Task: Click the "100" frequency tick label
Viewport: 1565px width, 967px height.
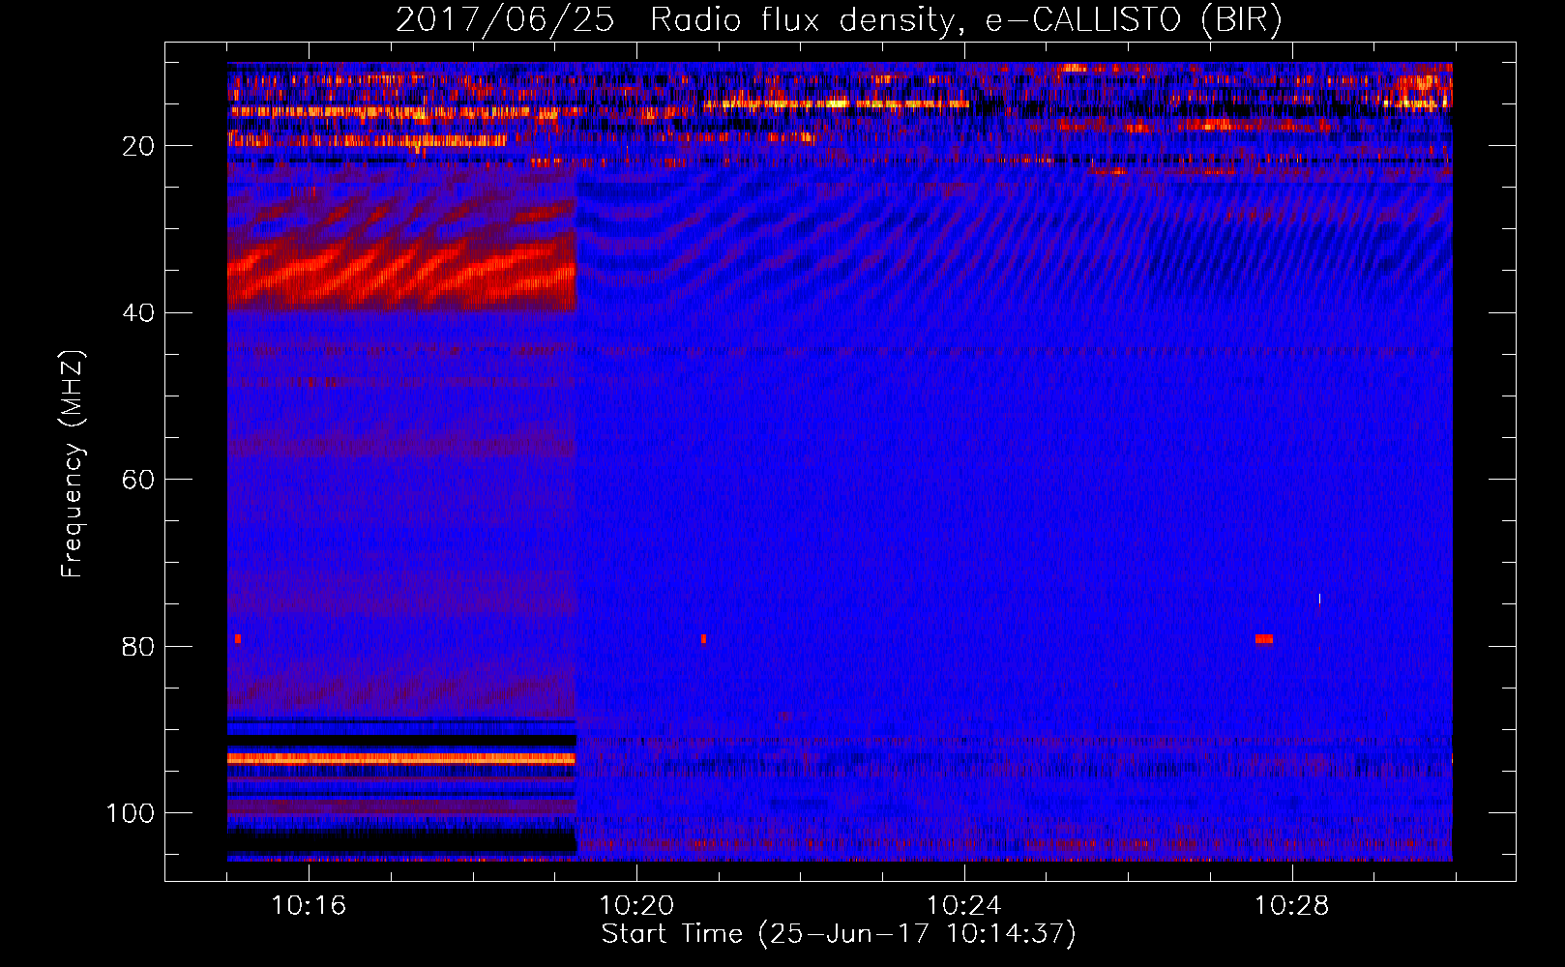Action: 131,813
